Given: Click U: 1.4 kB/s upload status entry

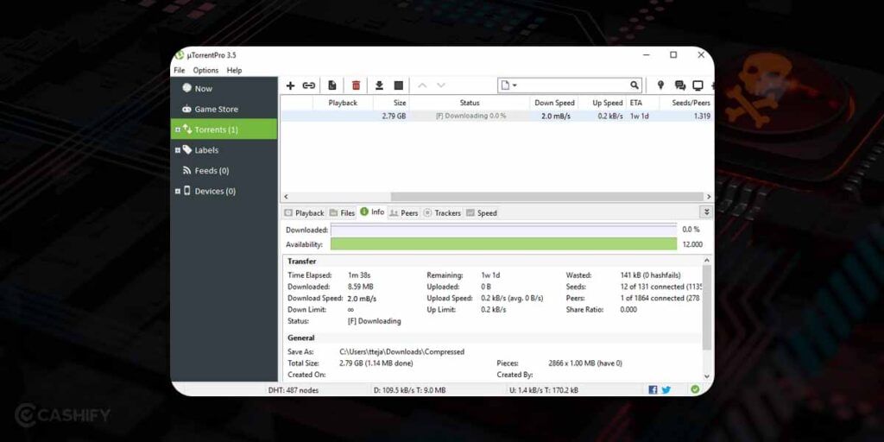Looking at the screenshot, I should 544,390.
